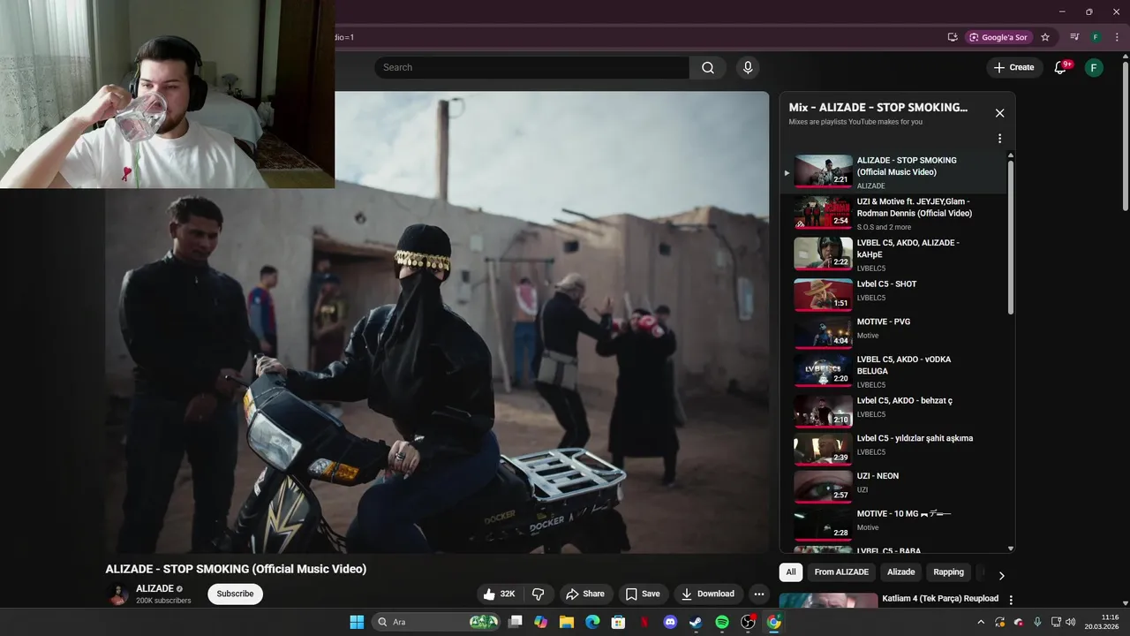Open Task View on the taskbar
This screenshot has height=636, width=1130.
pyautogui.click(x=516, y=622)
